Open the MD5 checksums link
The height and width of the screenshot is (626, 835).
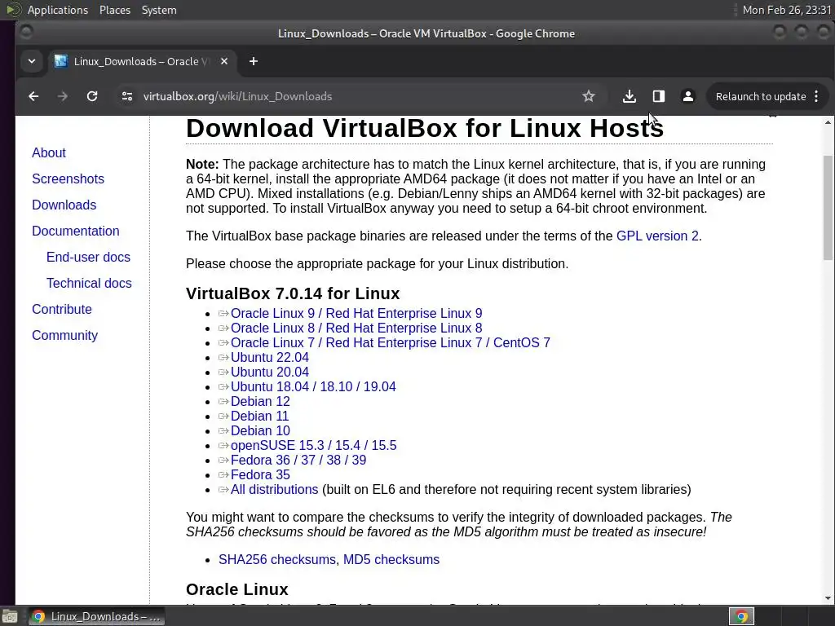coord(391,559)
